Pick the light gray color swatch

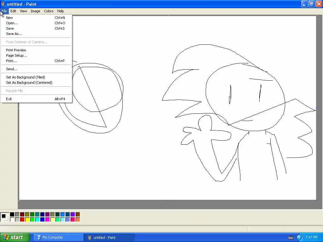click(x=17, y=220)
